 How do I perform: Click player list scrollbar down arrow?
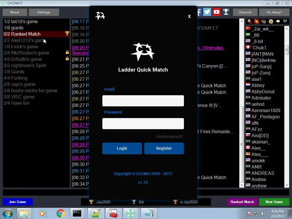(x=287, y=185)
